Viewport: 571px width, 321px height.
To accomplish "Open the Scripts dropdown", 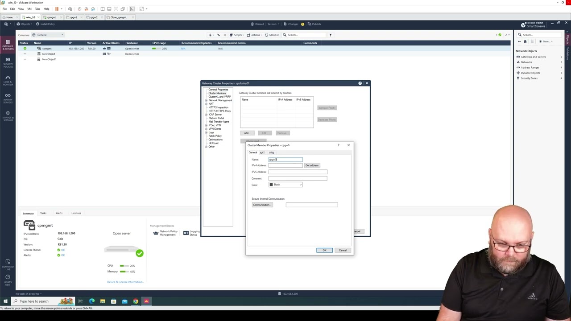I will (x=237, y=35).
